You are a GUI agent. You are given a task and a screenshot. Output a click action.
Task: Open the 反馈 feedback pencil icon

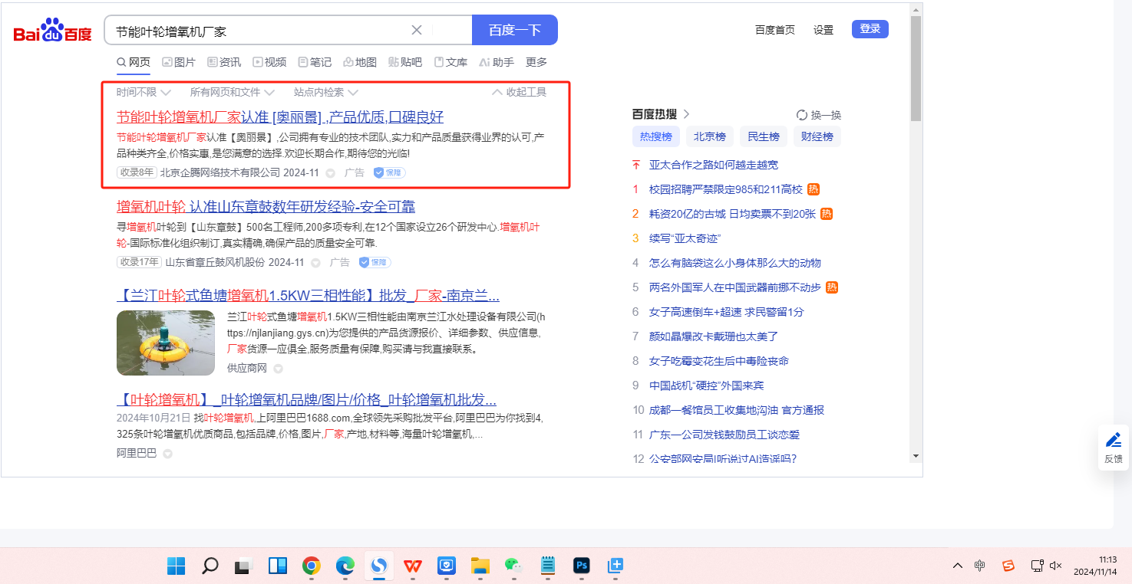1113,441
